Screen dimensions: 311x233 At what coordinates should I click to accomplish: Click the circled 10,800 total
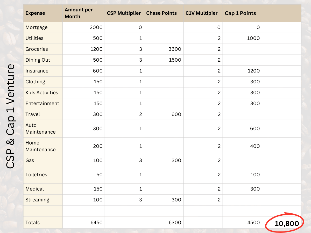click(x=287, y=223)
